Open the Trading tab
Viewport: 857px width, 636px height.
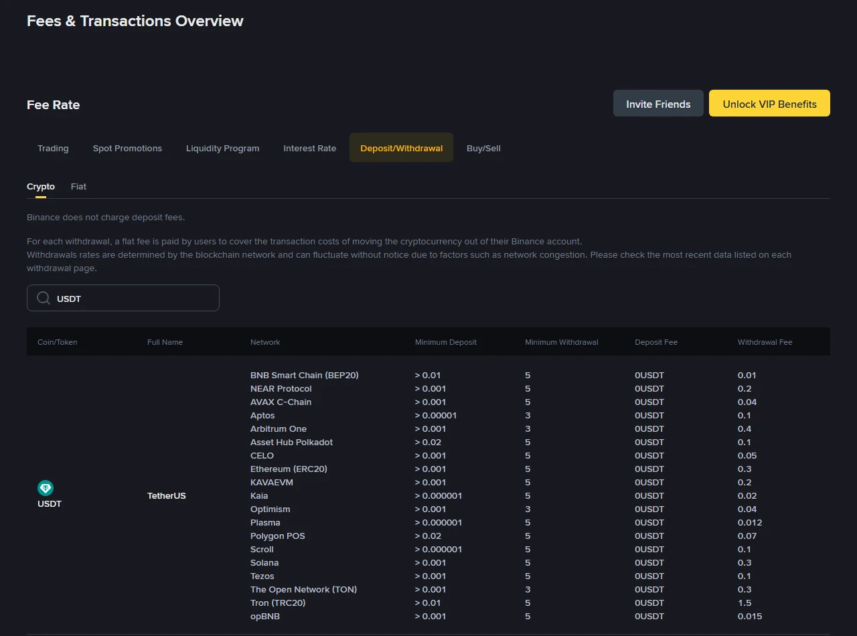click(53, 148)
